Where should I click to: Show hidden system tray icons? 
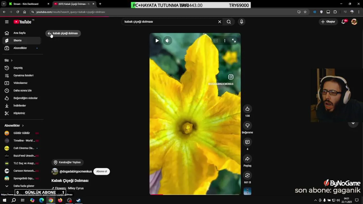(315, 200)
